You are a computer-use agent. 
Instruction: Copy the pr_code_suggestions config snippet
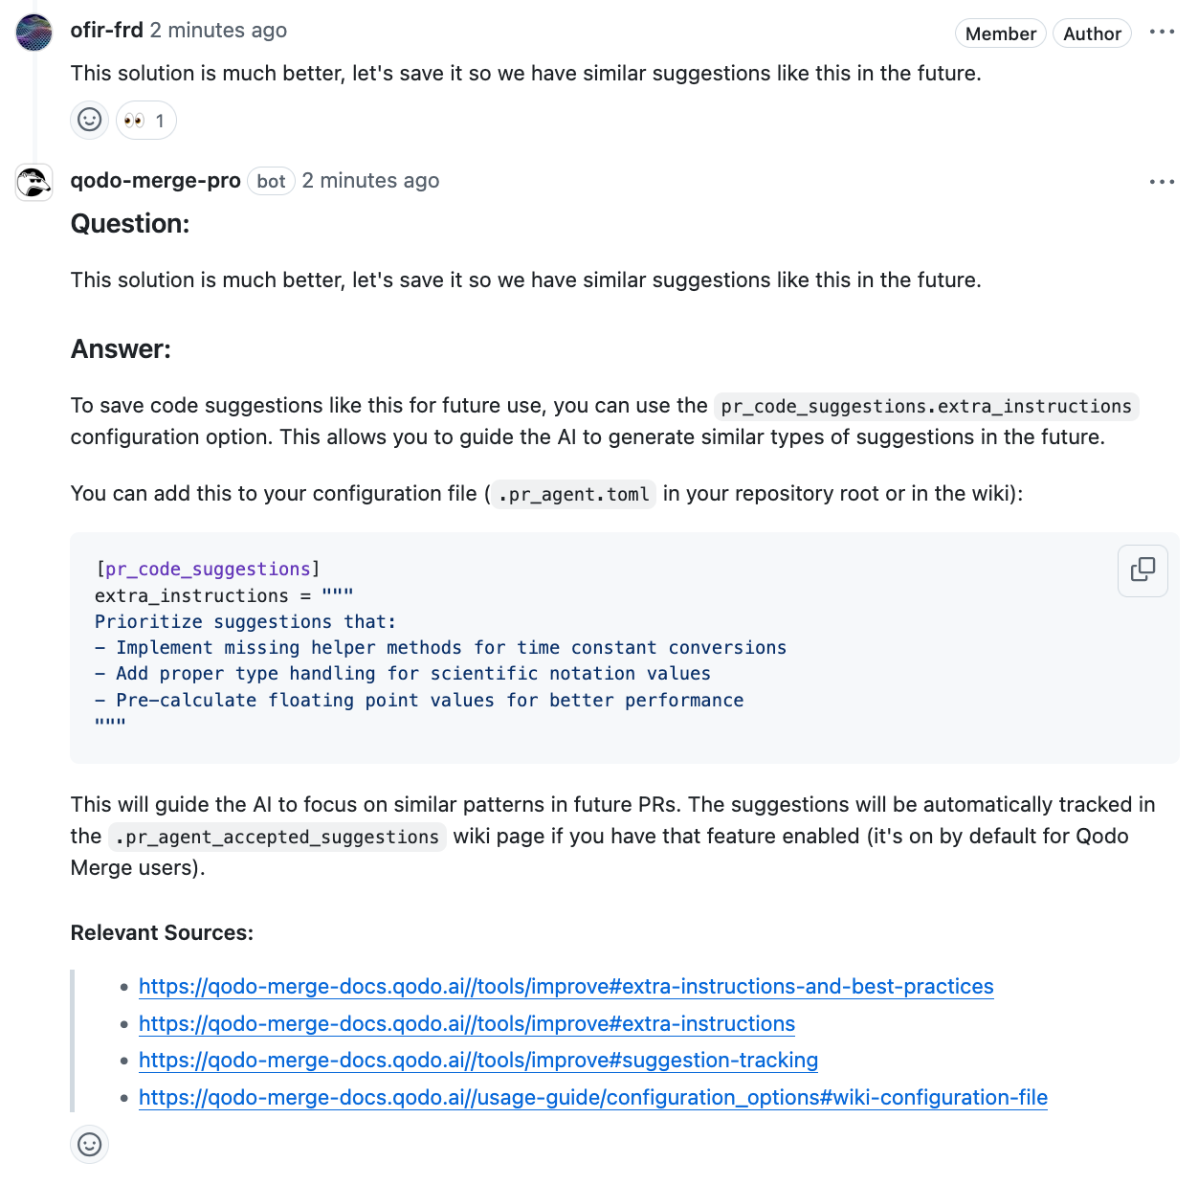click(1143, 570)
